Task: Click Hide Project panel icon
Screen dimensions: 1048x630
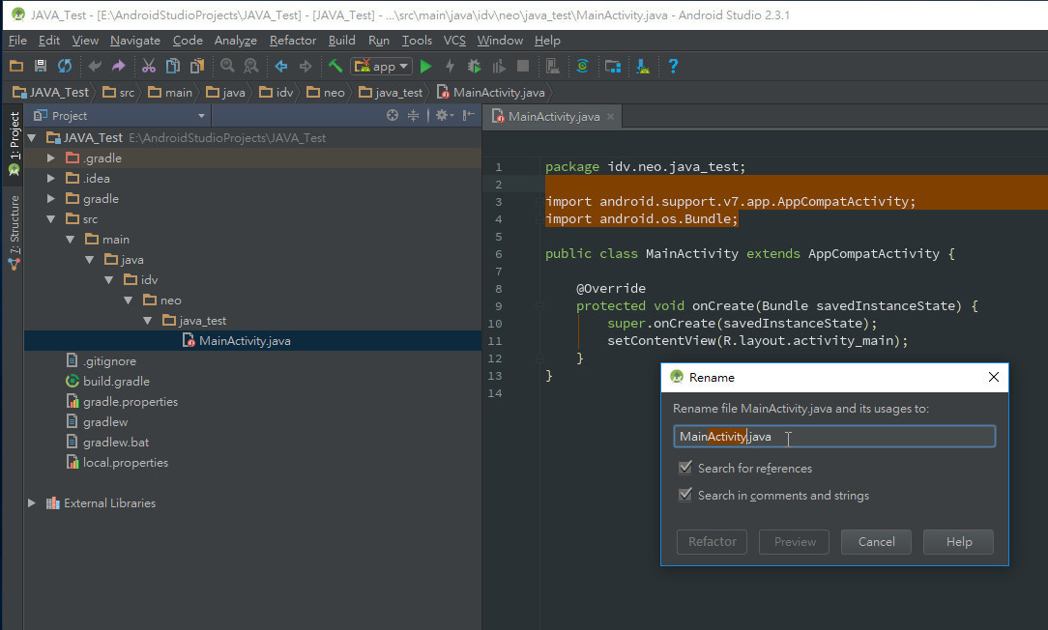Action: pyautogui.click(x=469, y=115)
